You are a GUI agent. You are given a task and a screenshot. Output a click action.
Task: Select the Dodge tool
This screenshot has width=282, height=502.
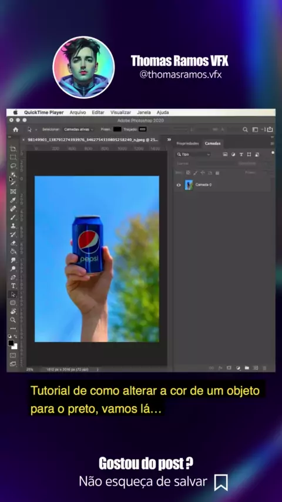(13, 269)
